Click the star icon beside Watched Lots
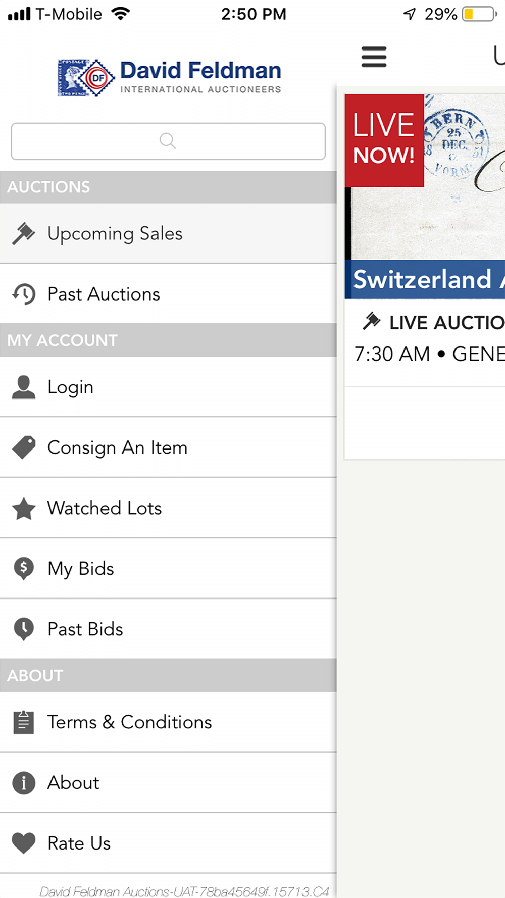The height and width of the screenshot is (898, 505). (24, 508)
